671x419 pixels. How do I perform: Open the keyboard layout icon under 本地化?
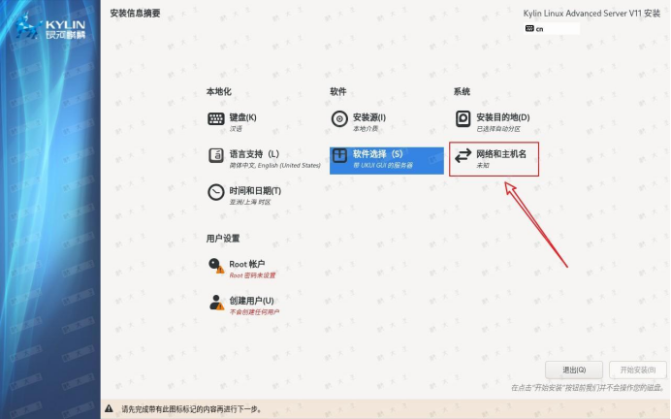[x=215, y=119]
